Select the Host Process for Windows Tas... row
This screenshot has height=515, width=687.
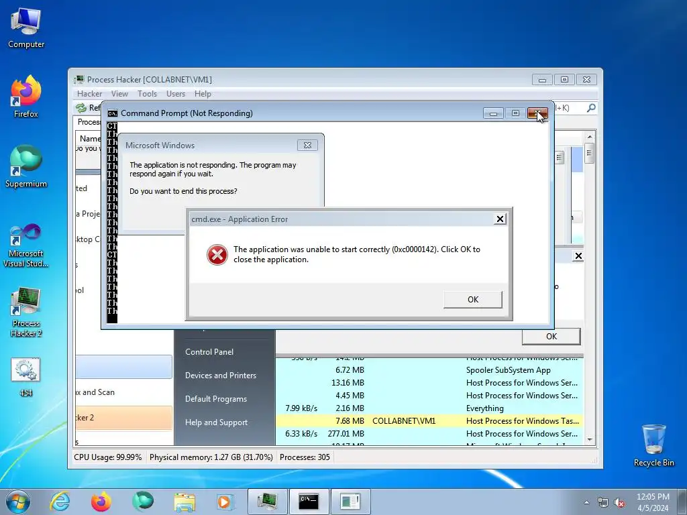click(x=429, y=421)
